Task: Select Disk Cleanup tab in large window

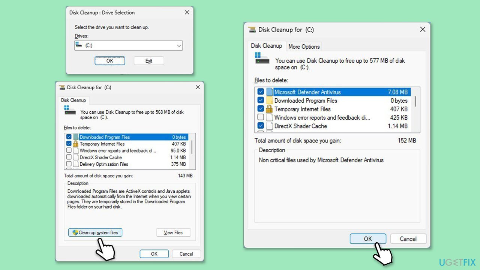Action: (x=267, y=46)
